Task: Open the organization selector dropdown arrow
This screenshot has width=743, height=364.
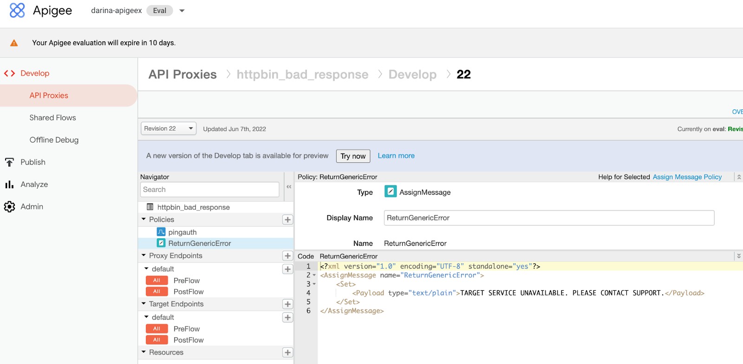Action: [x=182, y=11]
